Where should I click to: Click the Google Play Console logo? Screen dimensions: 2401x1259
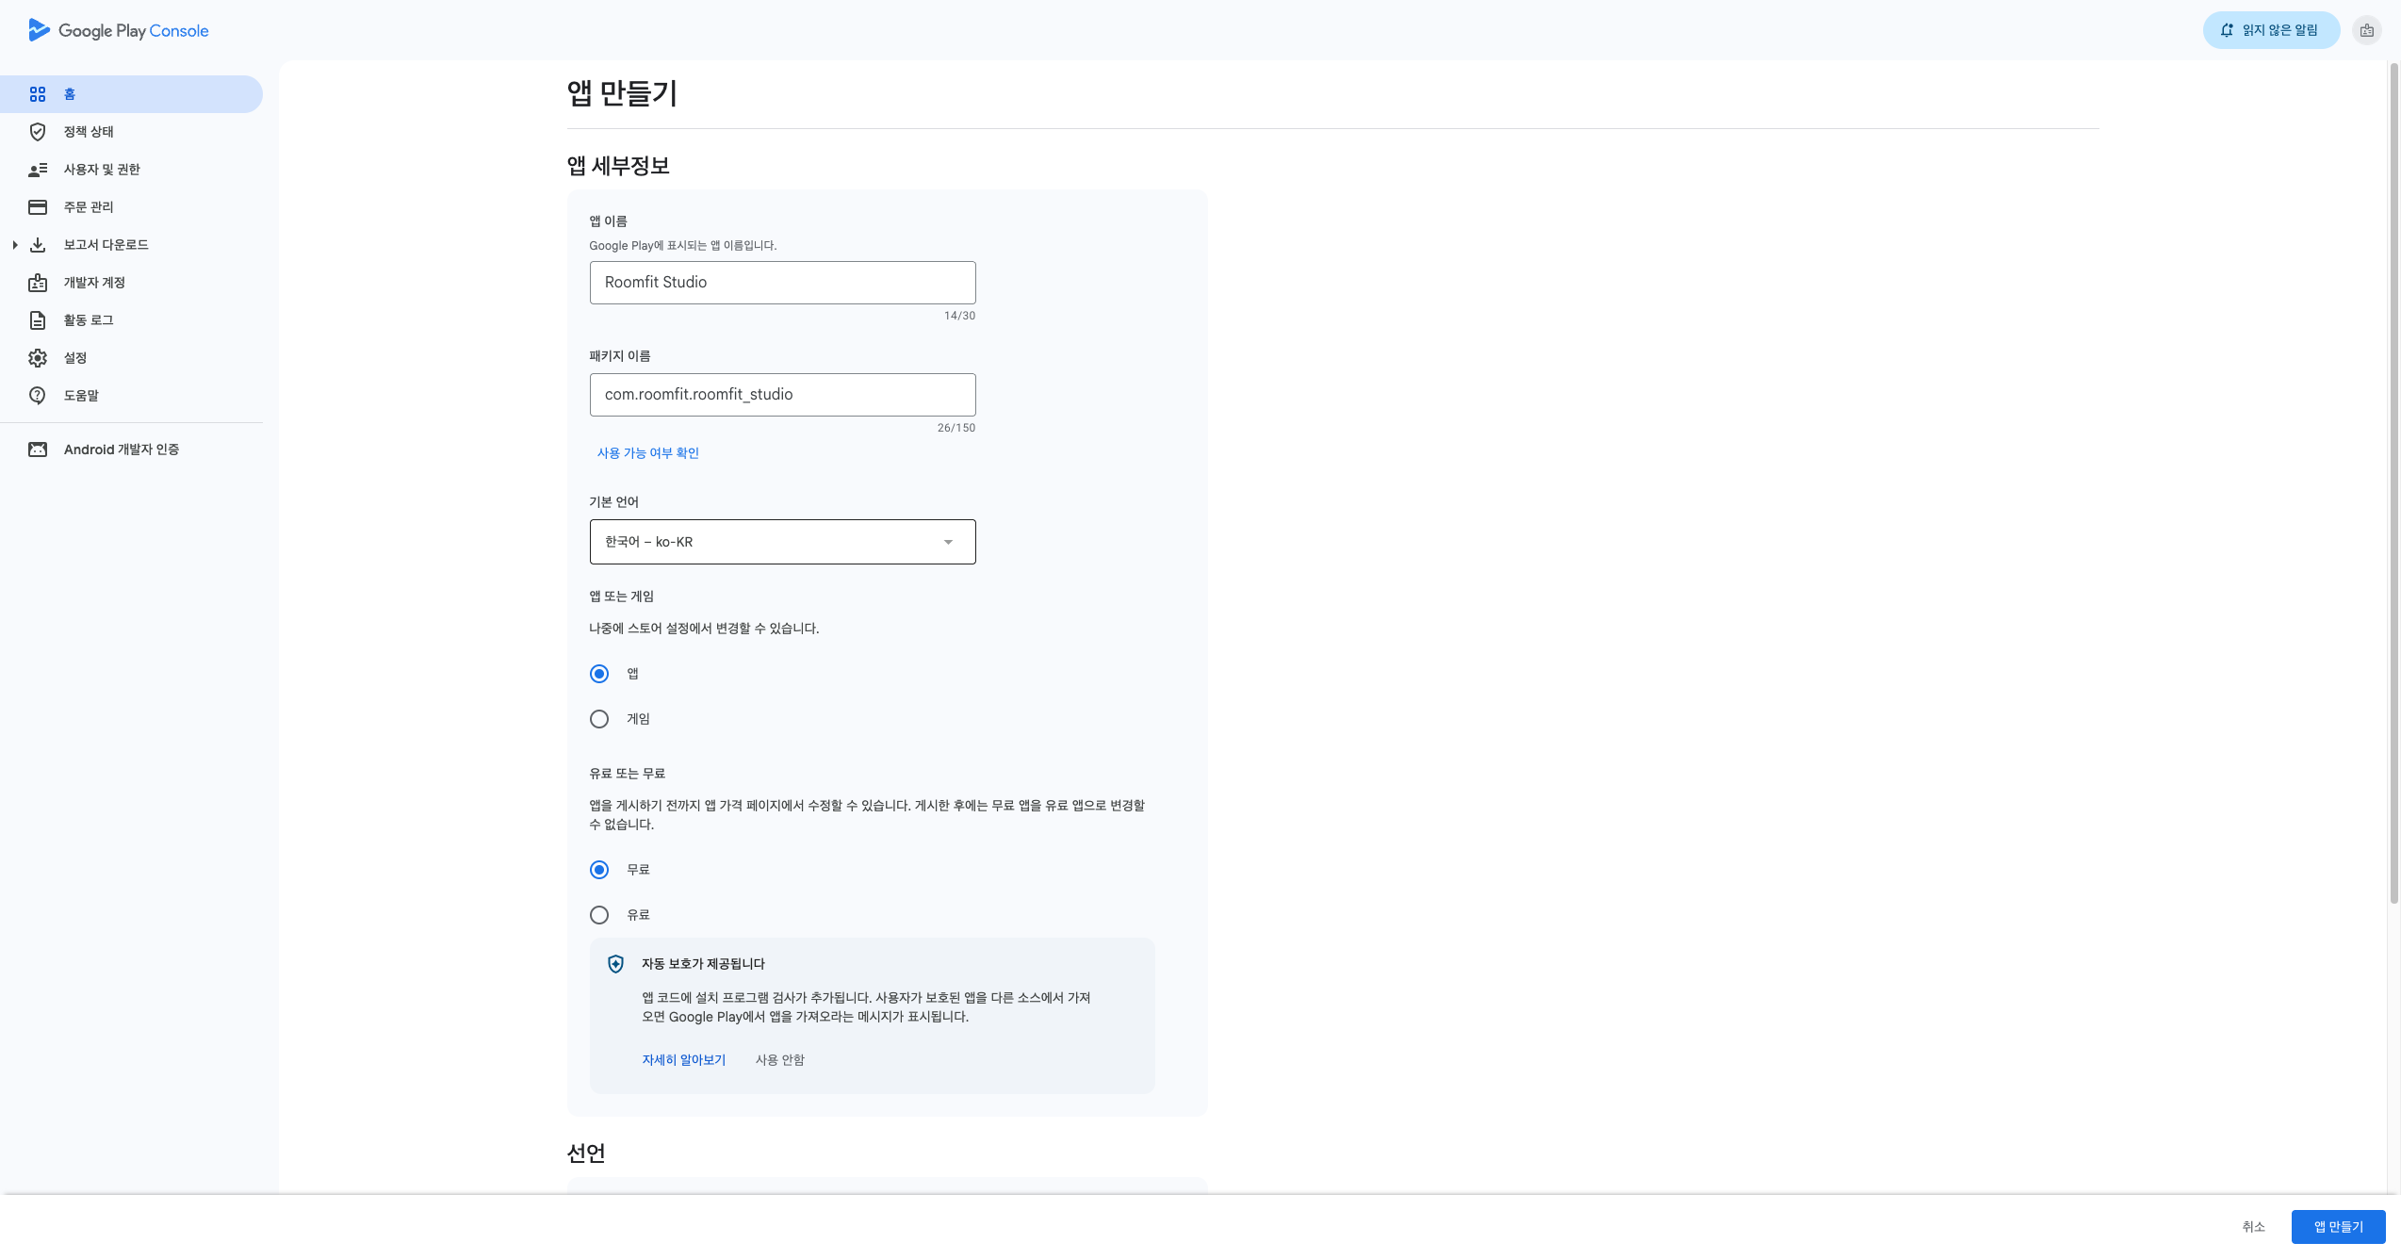119,30
